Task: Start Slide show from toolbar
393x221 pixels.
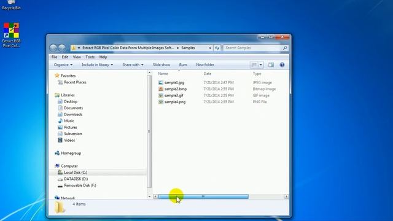Action: coord(161,65)
